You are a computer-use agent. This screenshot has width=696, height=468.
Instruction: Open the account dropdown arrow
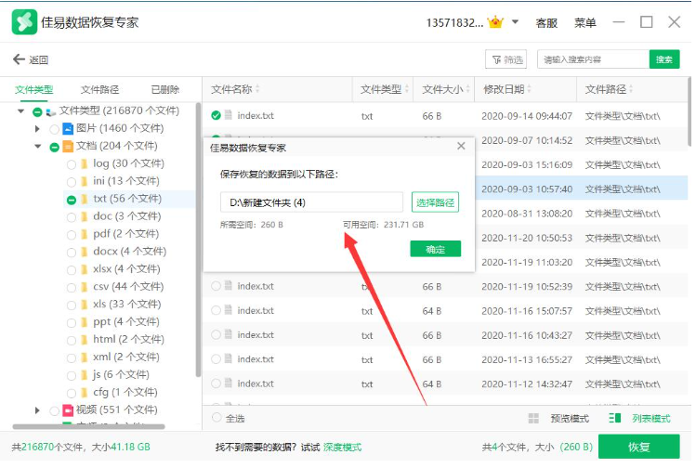(515, 21)
